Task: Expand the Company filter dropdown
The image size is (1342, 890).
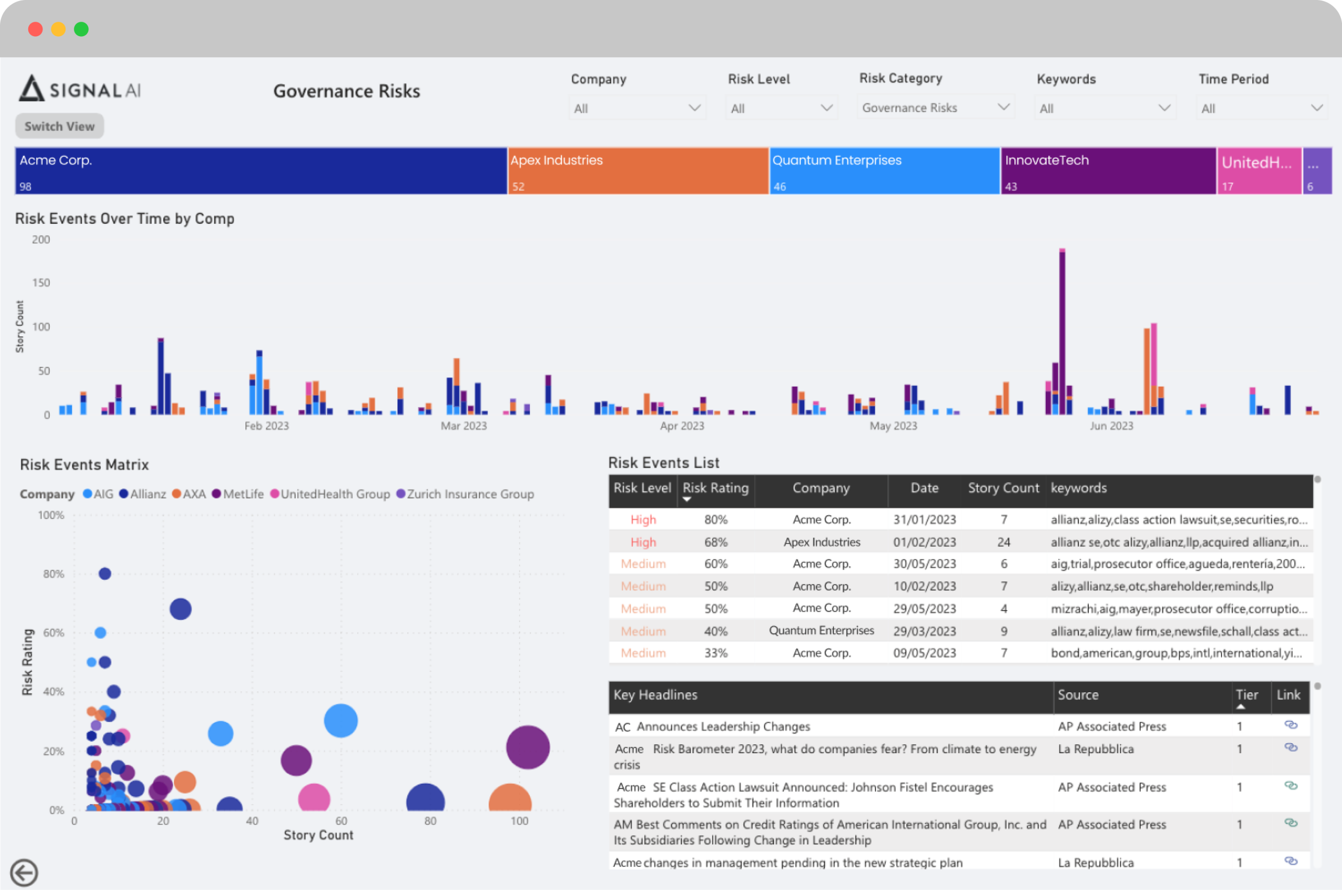Action: point(637,108)
